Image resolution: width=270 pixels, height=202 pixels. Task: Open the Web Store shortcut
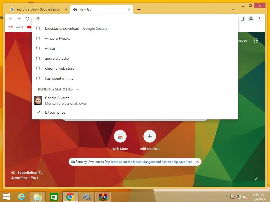(120, 140)
